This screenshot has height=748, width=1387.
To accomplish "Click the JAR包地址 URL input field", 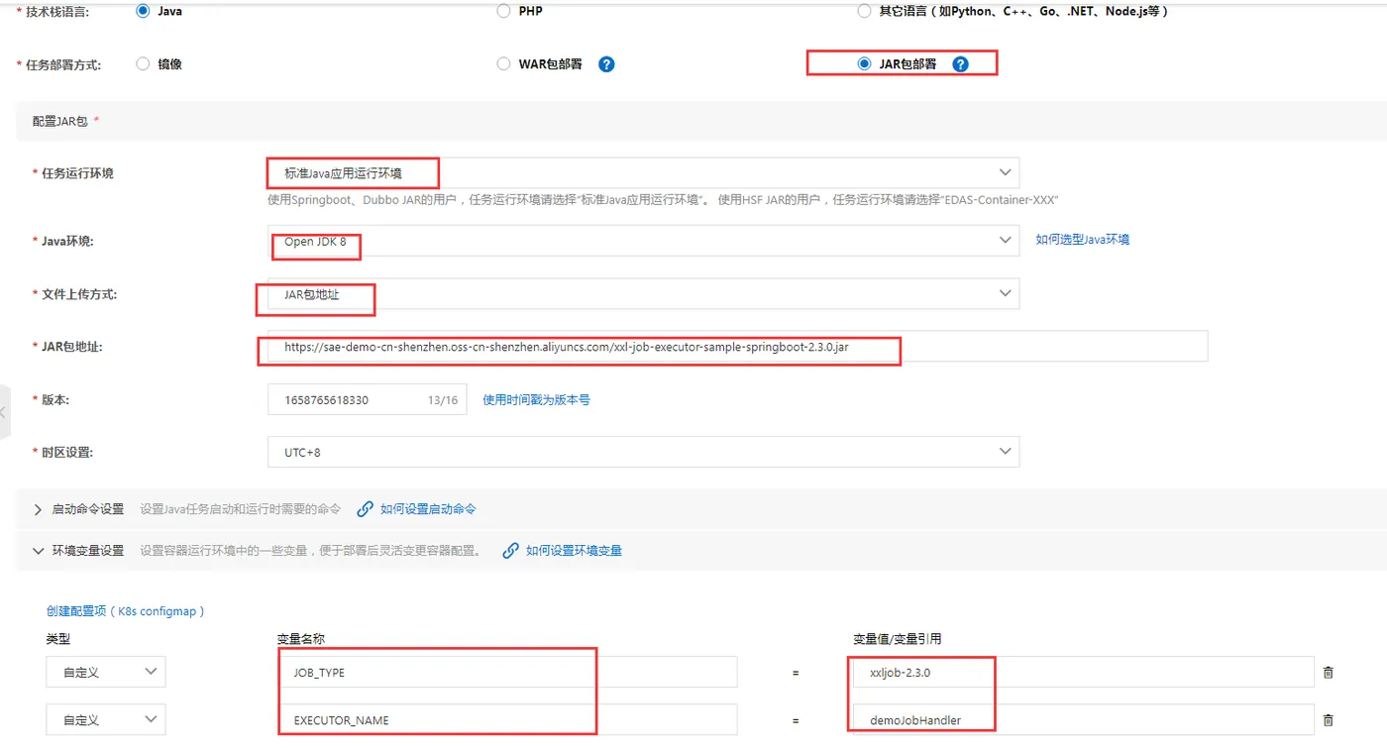I will (x=738, y=347).
